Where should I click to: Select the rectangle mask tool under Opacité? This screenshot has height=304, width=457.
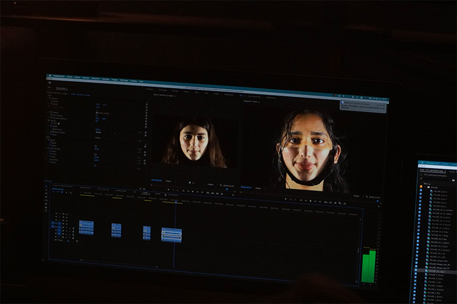55,123
